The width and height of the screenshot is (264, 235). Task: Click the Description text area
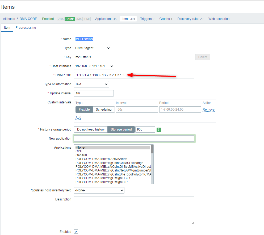click(x=134, y=211)
